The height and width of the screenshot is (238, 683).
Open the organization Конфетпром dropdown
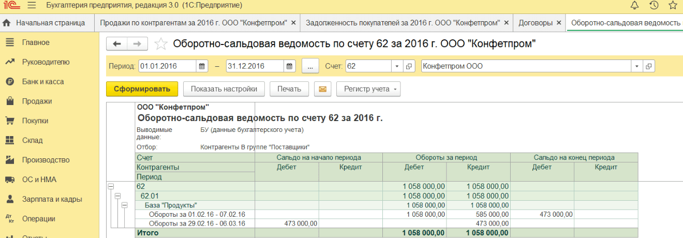tap(636, 66)
